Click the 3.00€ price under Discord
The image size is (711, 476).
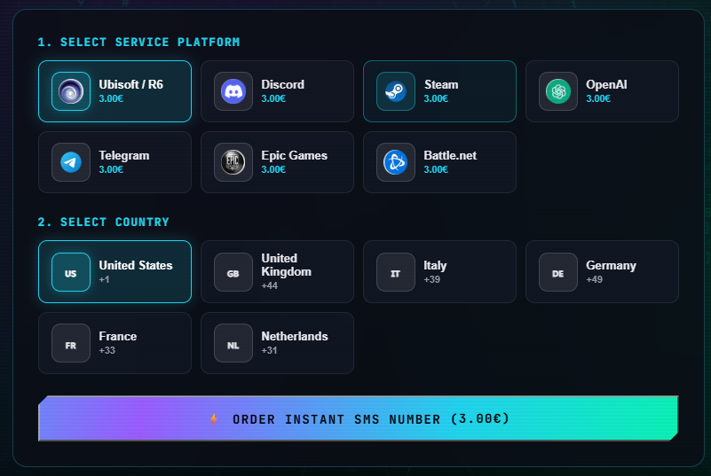[x=273, y=98]
